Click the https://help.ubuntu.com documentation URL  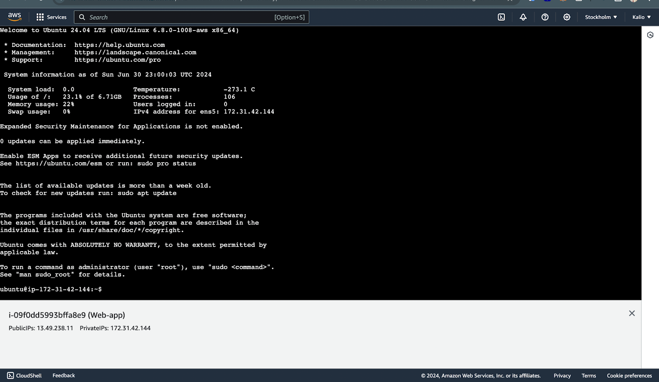120,45
